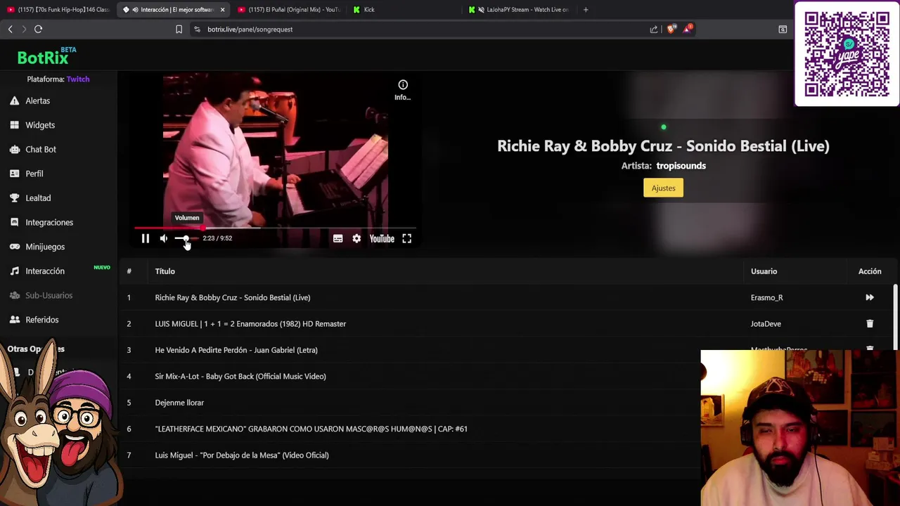
Task: Switch to LaJohaPY Stream tab
Action: (520, 10)
